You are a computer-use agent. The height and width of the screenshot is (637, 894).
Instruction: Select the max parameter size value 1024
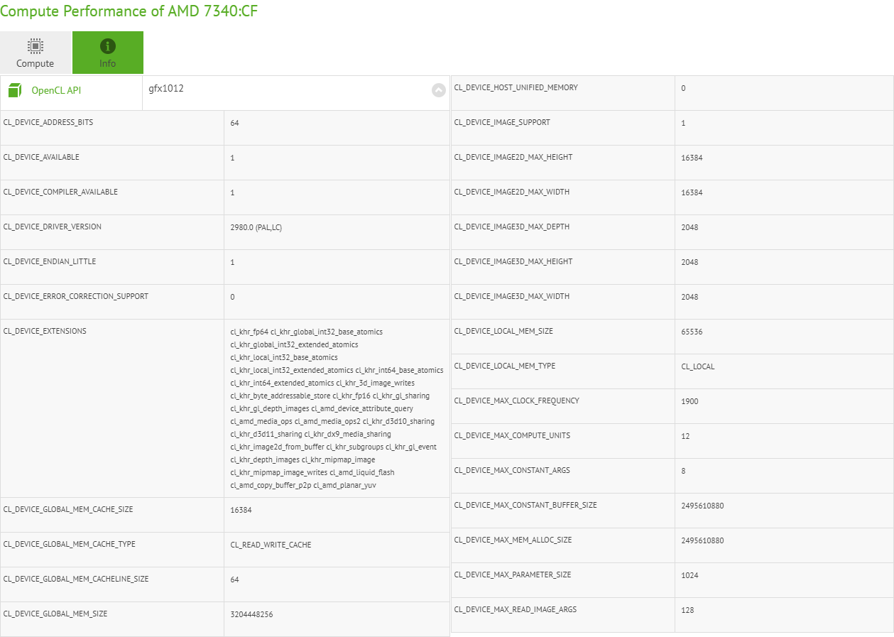pos(690,575)
